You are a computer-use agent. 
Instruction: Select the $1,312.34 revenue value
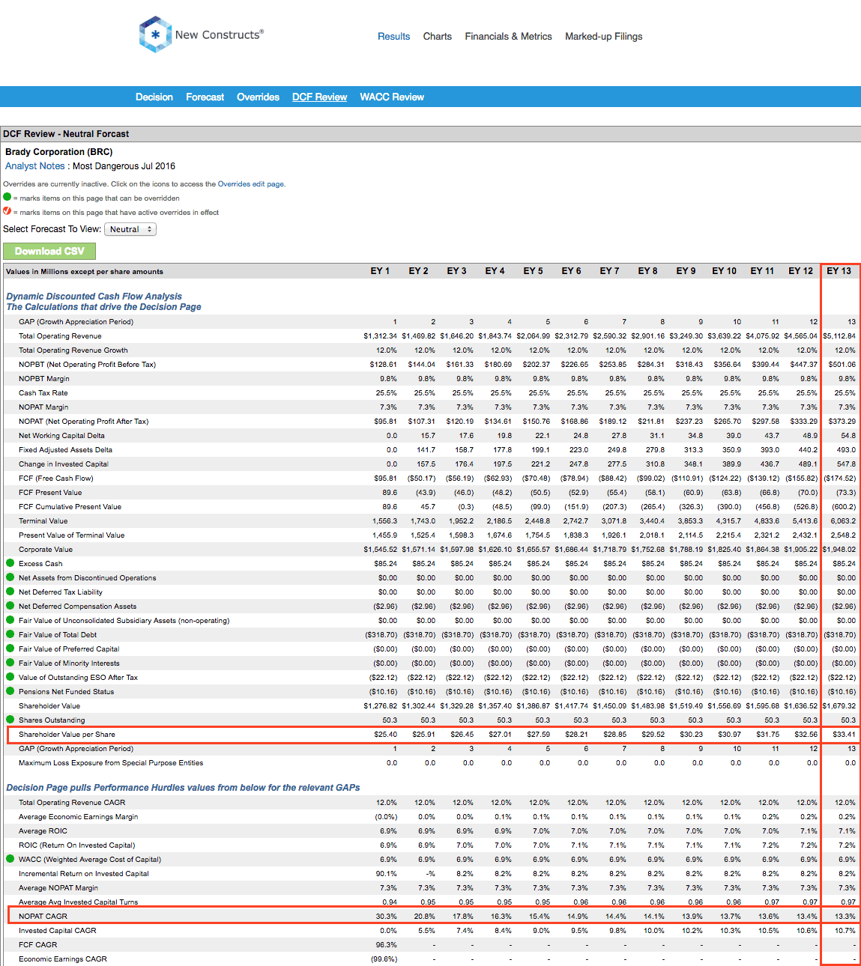click(381, 336)
